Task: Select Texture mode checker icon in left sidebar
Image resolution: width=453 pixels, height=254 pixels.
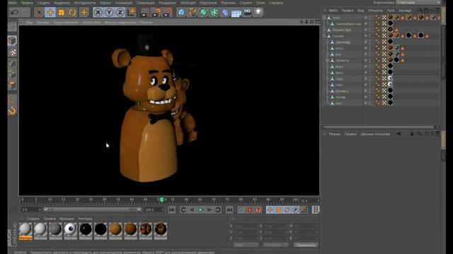Action: (12, 52)
